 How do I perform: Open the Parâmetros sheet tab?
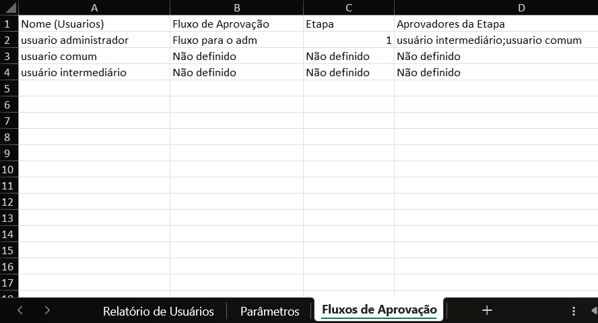[269, 311]
